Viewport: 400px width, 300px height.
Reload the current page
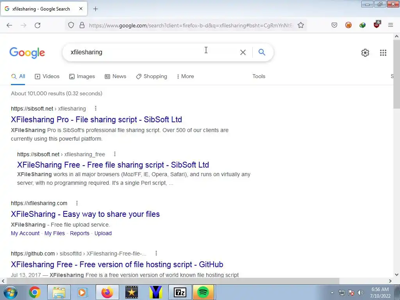pos(37,25)
